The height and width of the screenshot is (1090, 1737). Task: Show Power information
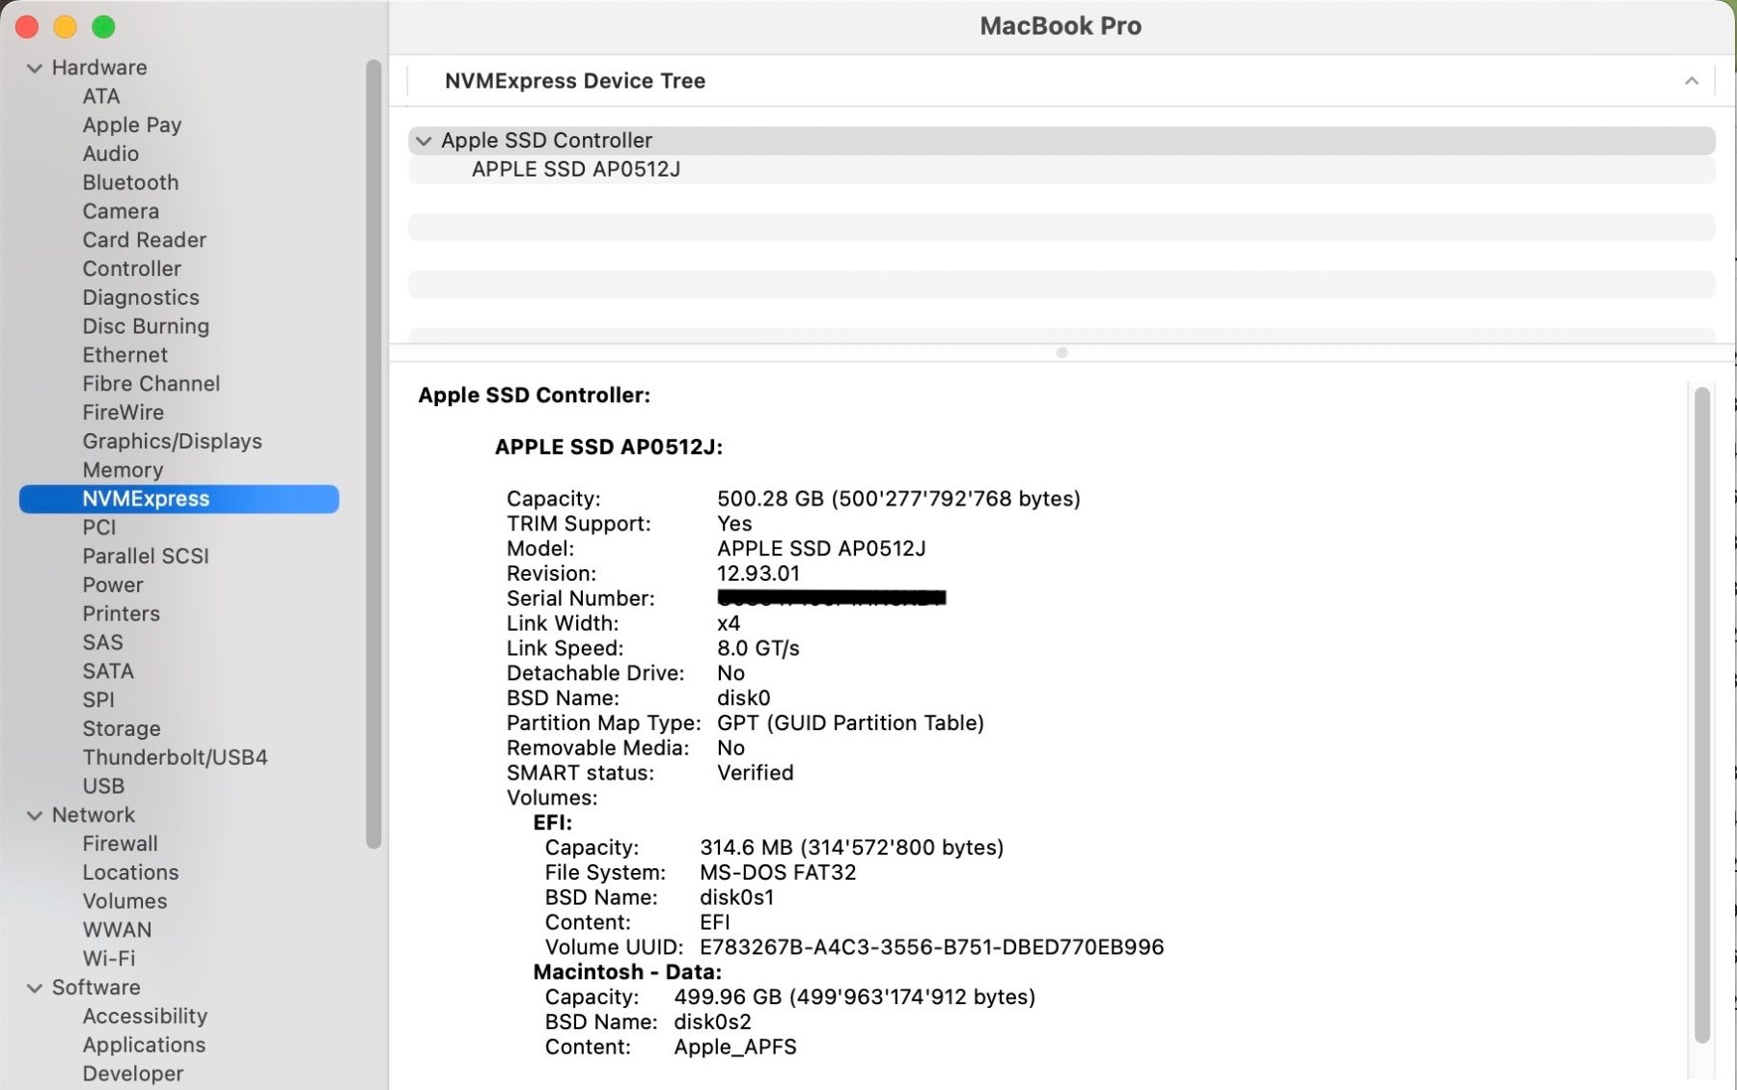pos(113,585)
